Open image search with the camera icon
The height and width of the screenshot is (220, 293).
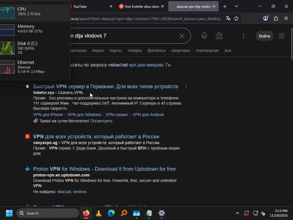click(x=219, y=36)
